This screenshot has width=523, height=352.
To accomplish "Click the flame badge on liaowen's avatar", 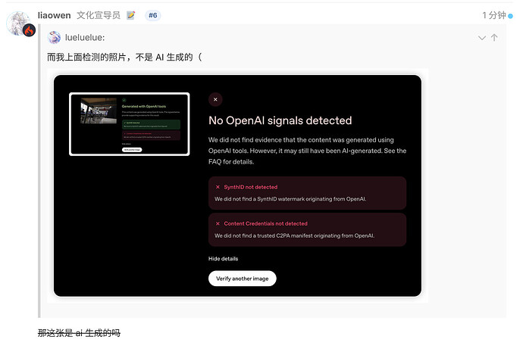I will point(29,30).
